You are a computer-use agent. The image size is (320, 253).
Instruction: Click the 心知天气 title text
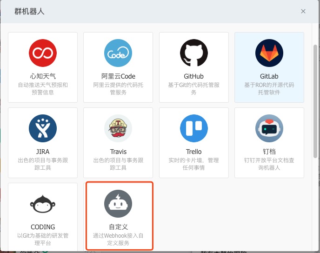(43, 76)
